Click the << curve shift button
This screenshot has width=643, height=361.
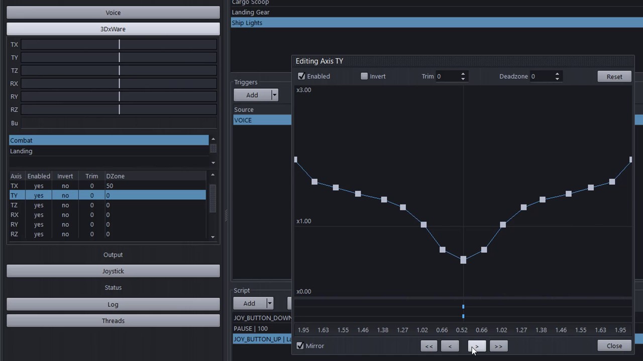click(x=429, y=346)
